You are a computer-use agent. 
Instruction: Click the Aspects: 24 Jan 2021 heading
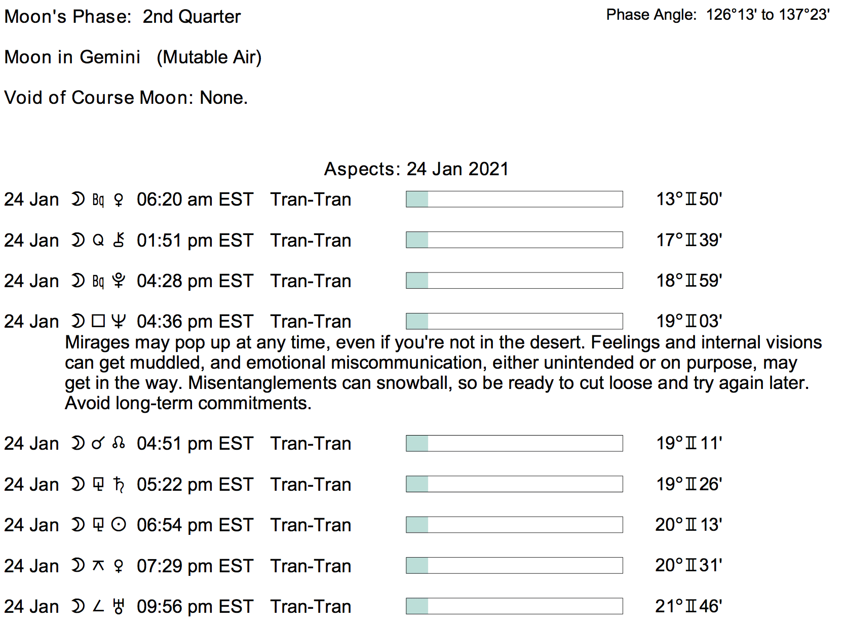tap(416, 169)
